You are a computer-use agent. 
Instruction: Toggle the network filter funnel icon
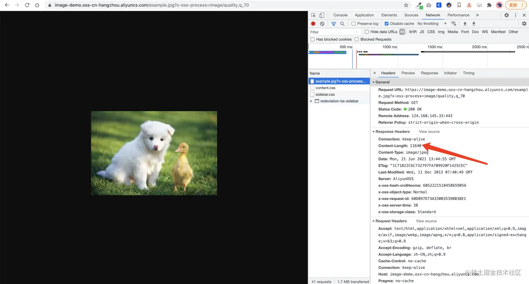pos(333,24)
